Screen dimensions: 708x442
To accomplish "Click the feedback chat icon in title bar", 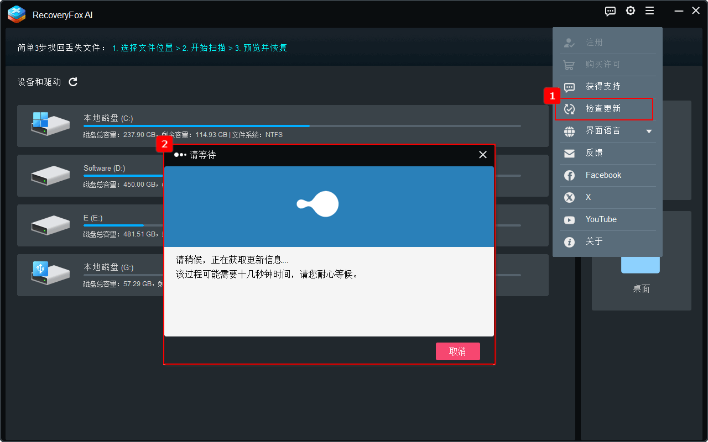I will click(610, 11).
